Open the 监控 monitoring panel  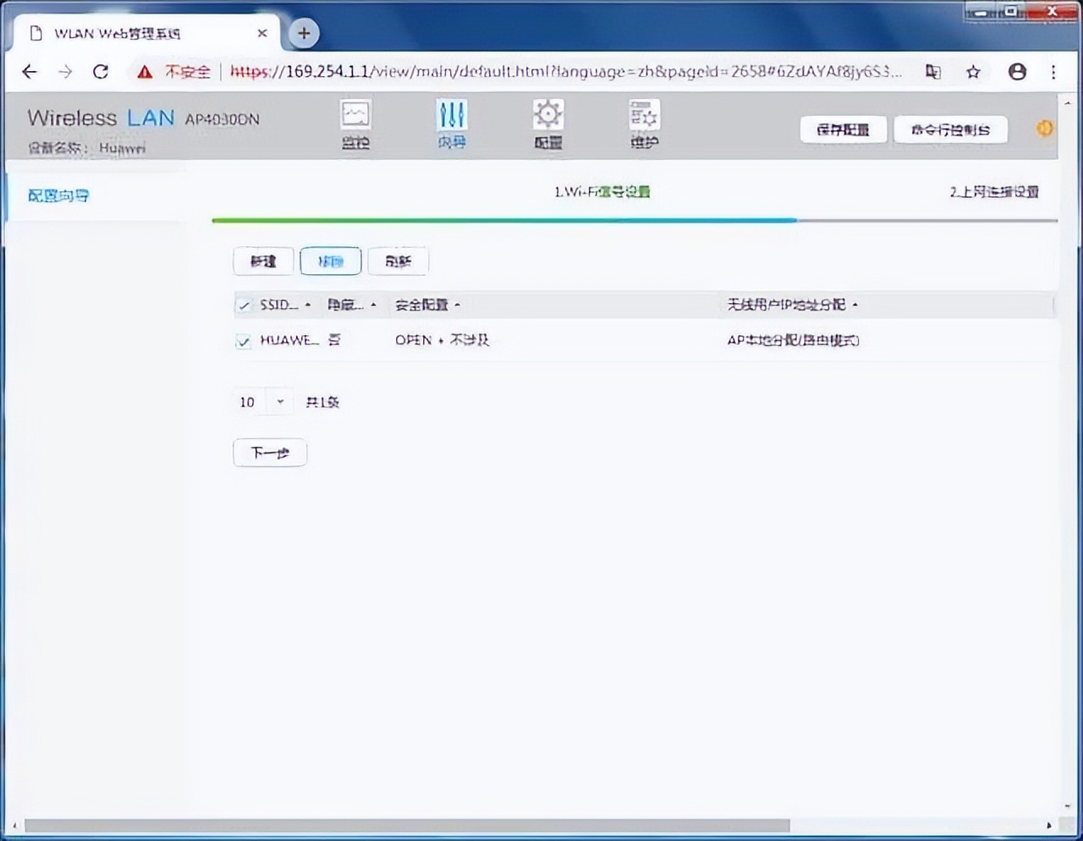click(x=355, y=123)
